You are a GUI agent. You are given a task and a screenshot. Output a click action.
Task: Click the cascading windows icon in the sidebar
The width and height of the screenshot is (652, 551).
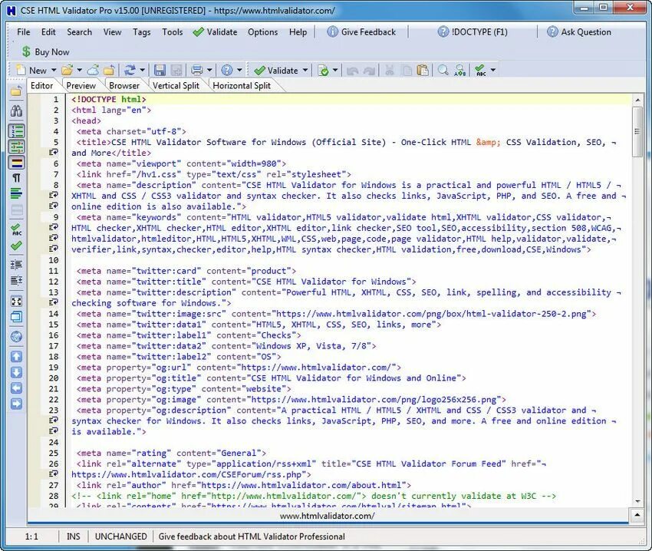(x=17, y=317)
